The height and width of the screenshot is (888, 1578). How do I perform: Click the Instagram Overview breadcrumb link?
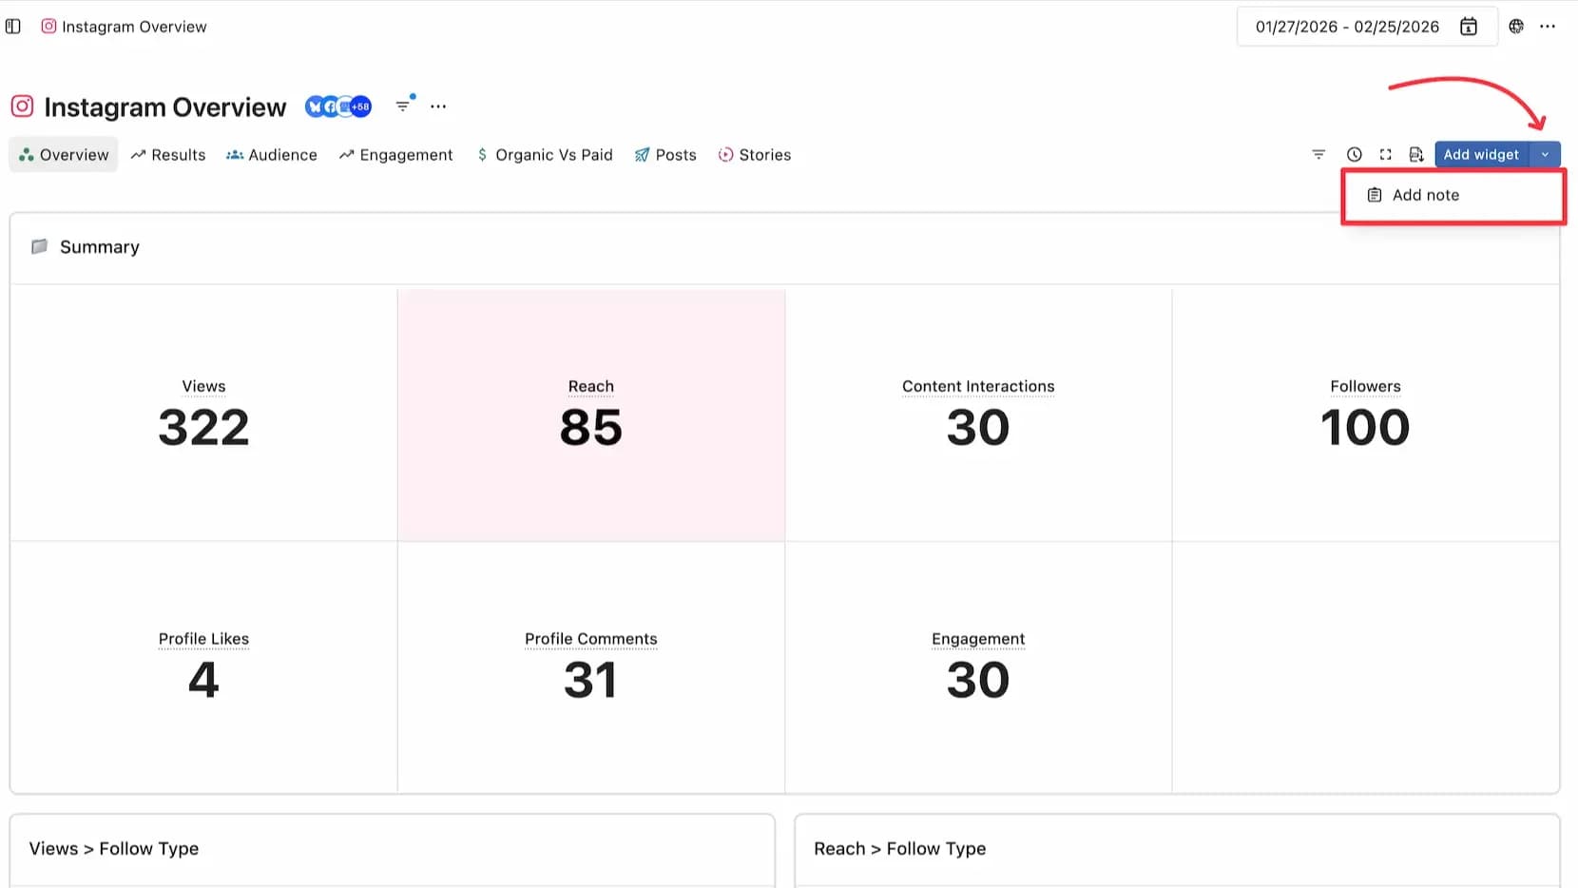pyautogui.click(x=133, y=27)
